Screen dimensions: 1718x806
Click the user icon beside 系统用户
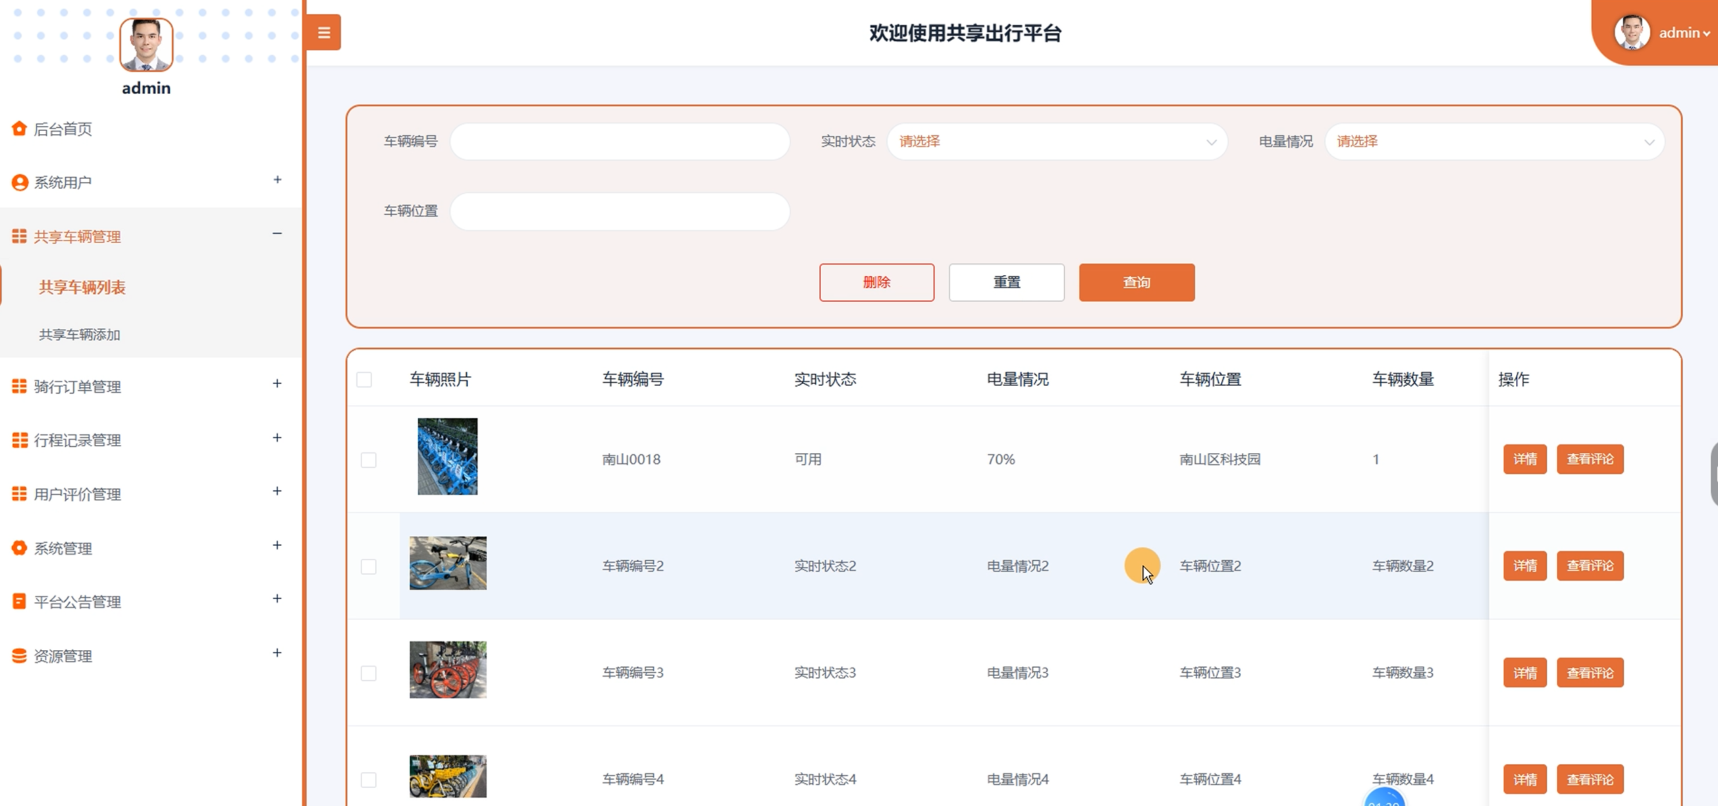[x=20, y=183]
